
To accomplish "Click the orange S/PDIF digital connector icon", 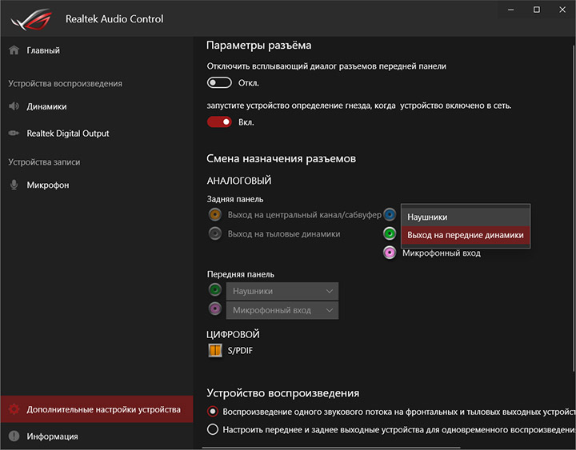I will [x=215, y=350].
